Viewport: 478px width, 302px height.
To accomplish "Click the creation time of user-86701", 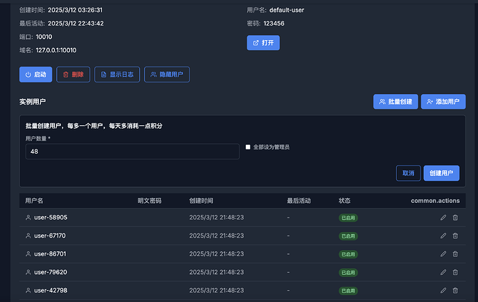I will tap(216, 254).
